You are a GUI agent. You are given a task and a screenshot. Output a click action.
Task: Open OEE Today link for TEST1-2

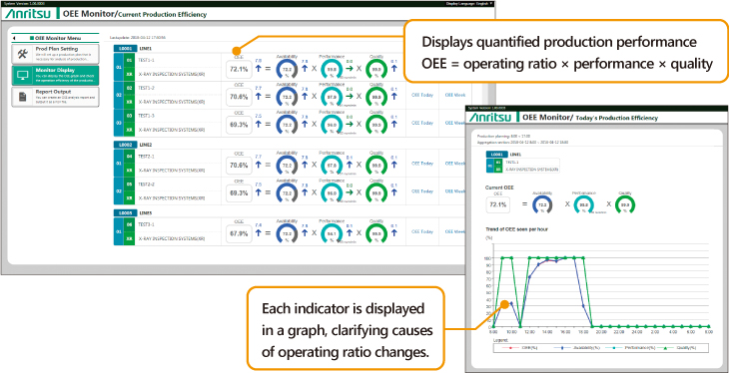pyautogui.click(x=422, y=95)
